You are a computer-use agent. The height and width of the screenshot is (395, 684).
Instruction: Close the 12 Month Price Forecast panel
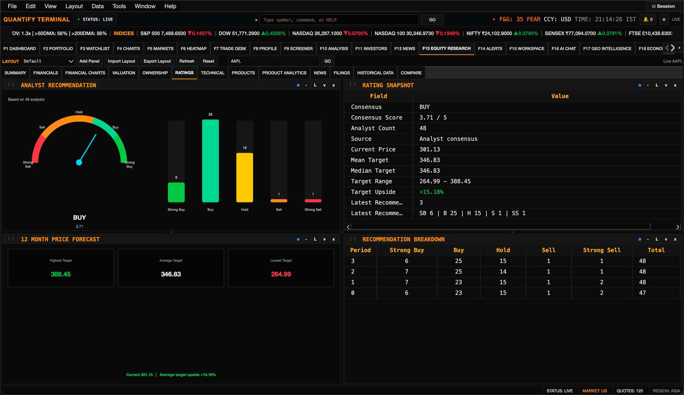333,239
